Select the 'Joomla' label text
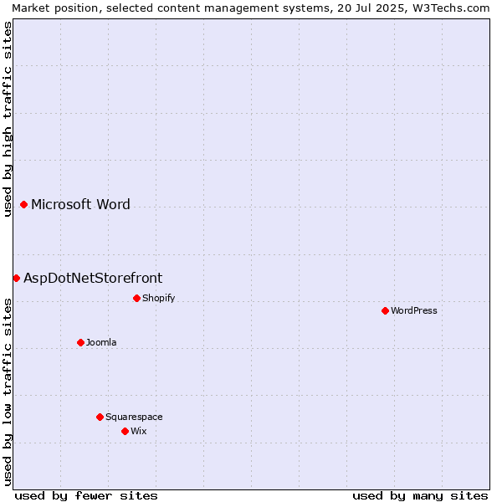 pyautogui.click(x=101, y=342)
